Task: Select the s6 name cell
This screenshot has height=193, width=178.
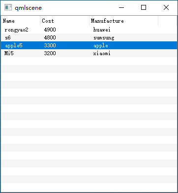Action: coord(8,38)
